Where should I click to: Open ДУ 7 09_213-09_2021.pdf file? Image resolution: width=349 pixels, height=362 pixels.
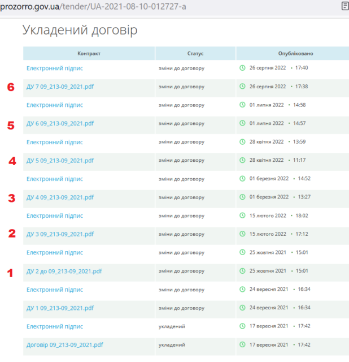coord(60,87)
